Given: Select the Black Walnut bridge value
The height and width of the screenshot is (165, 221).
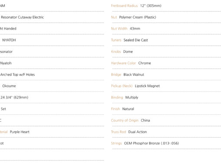Looking at the screenshot, I should pos(134,75).
